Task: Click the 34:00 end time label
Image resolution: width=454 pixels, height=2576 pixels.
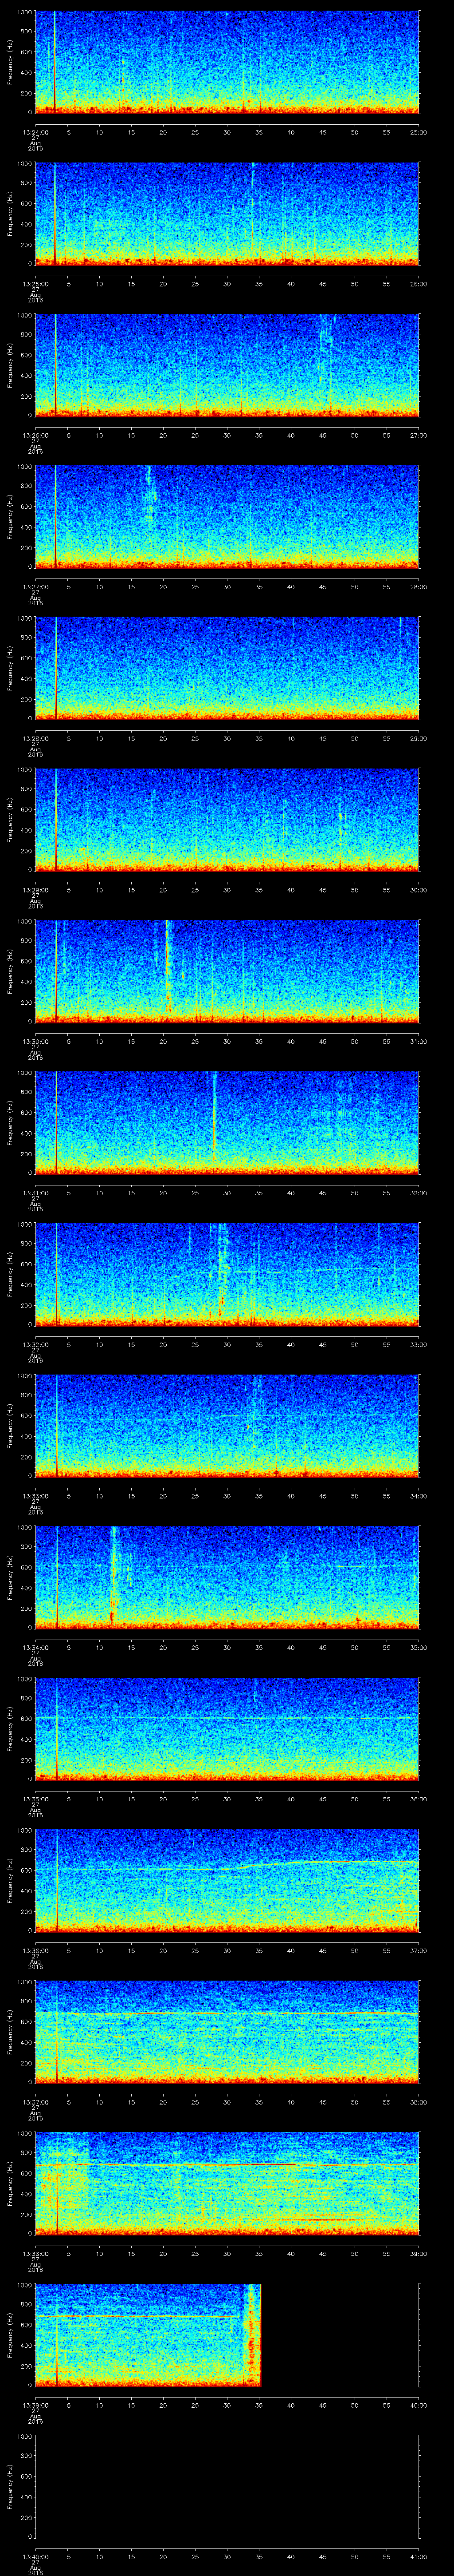Action: pos(419,1496)
